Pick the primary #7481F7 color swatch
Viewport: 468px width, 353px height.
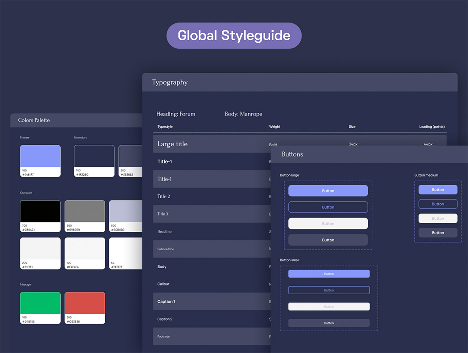(x=40, y=157)
